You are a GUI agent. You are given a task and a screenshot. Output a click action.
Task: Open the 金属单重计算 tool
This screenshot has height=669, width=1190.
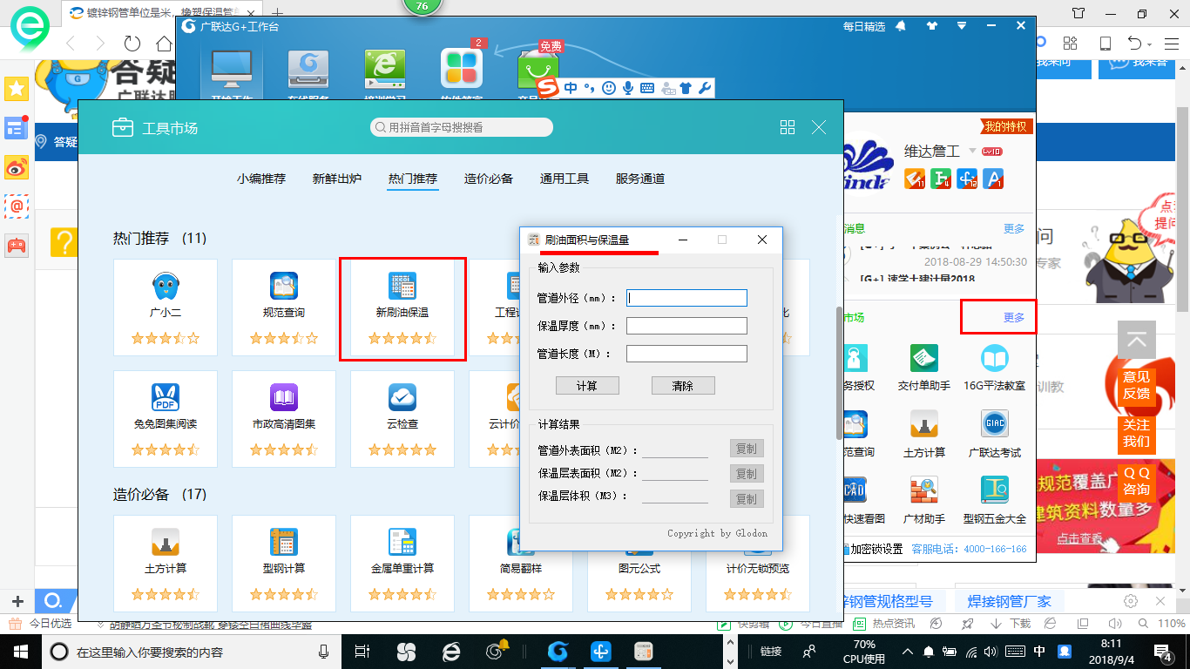coord(402,563)
